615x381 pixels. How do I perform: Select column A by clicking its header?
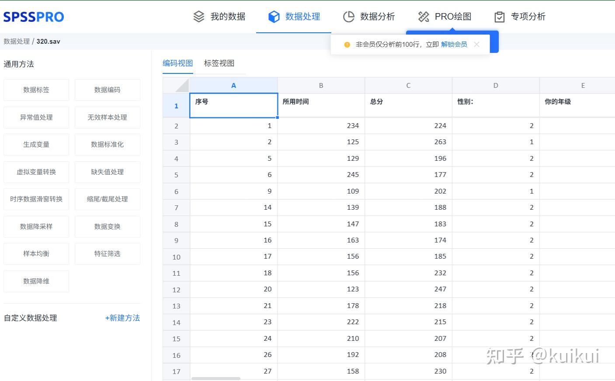click(233, 85)
